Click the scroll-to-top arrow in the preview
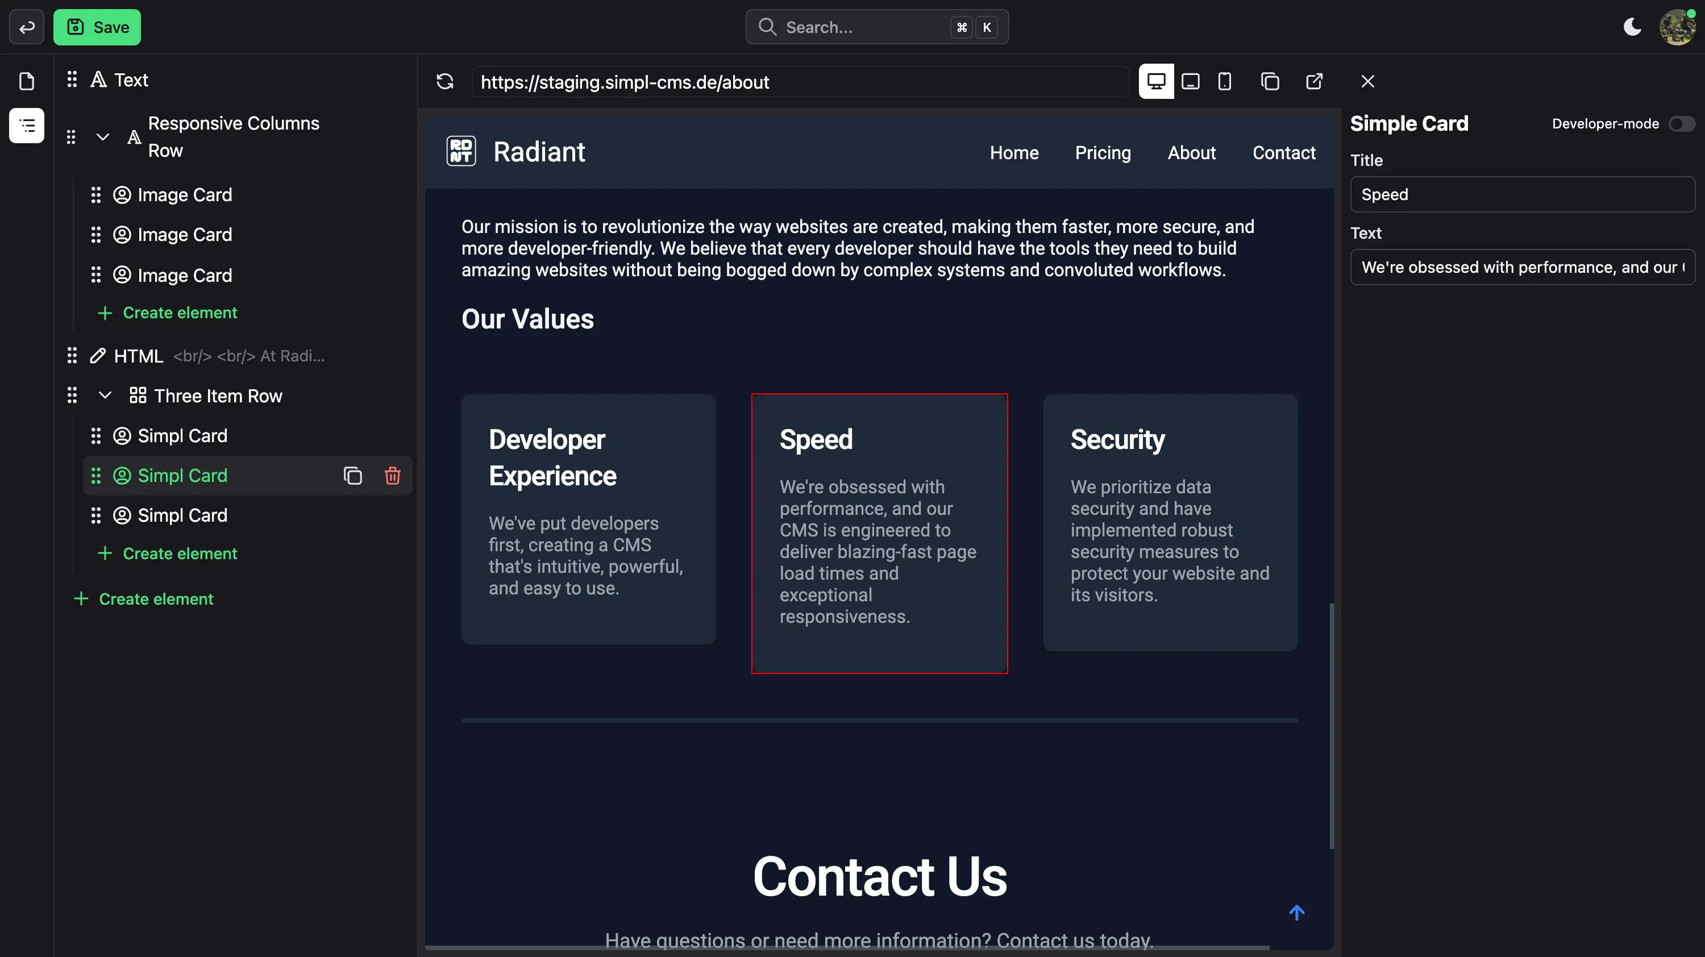 (1296, 913)
